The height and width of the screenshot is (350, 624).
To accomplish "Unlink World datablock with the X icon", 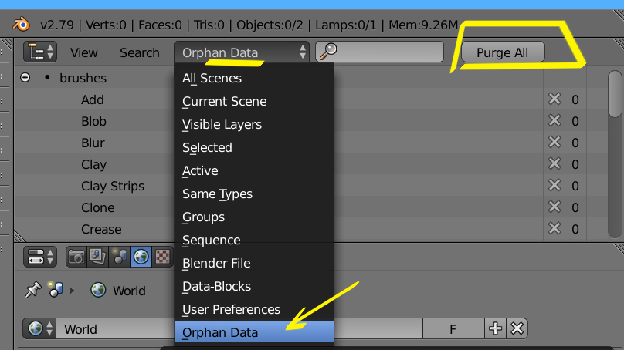I will tap(517, 329).
